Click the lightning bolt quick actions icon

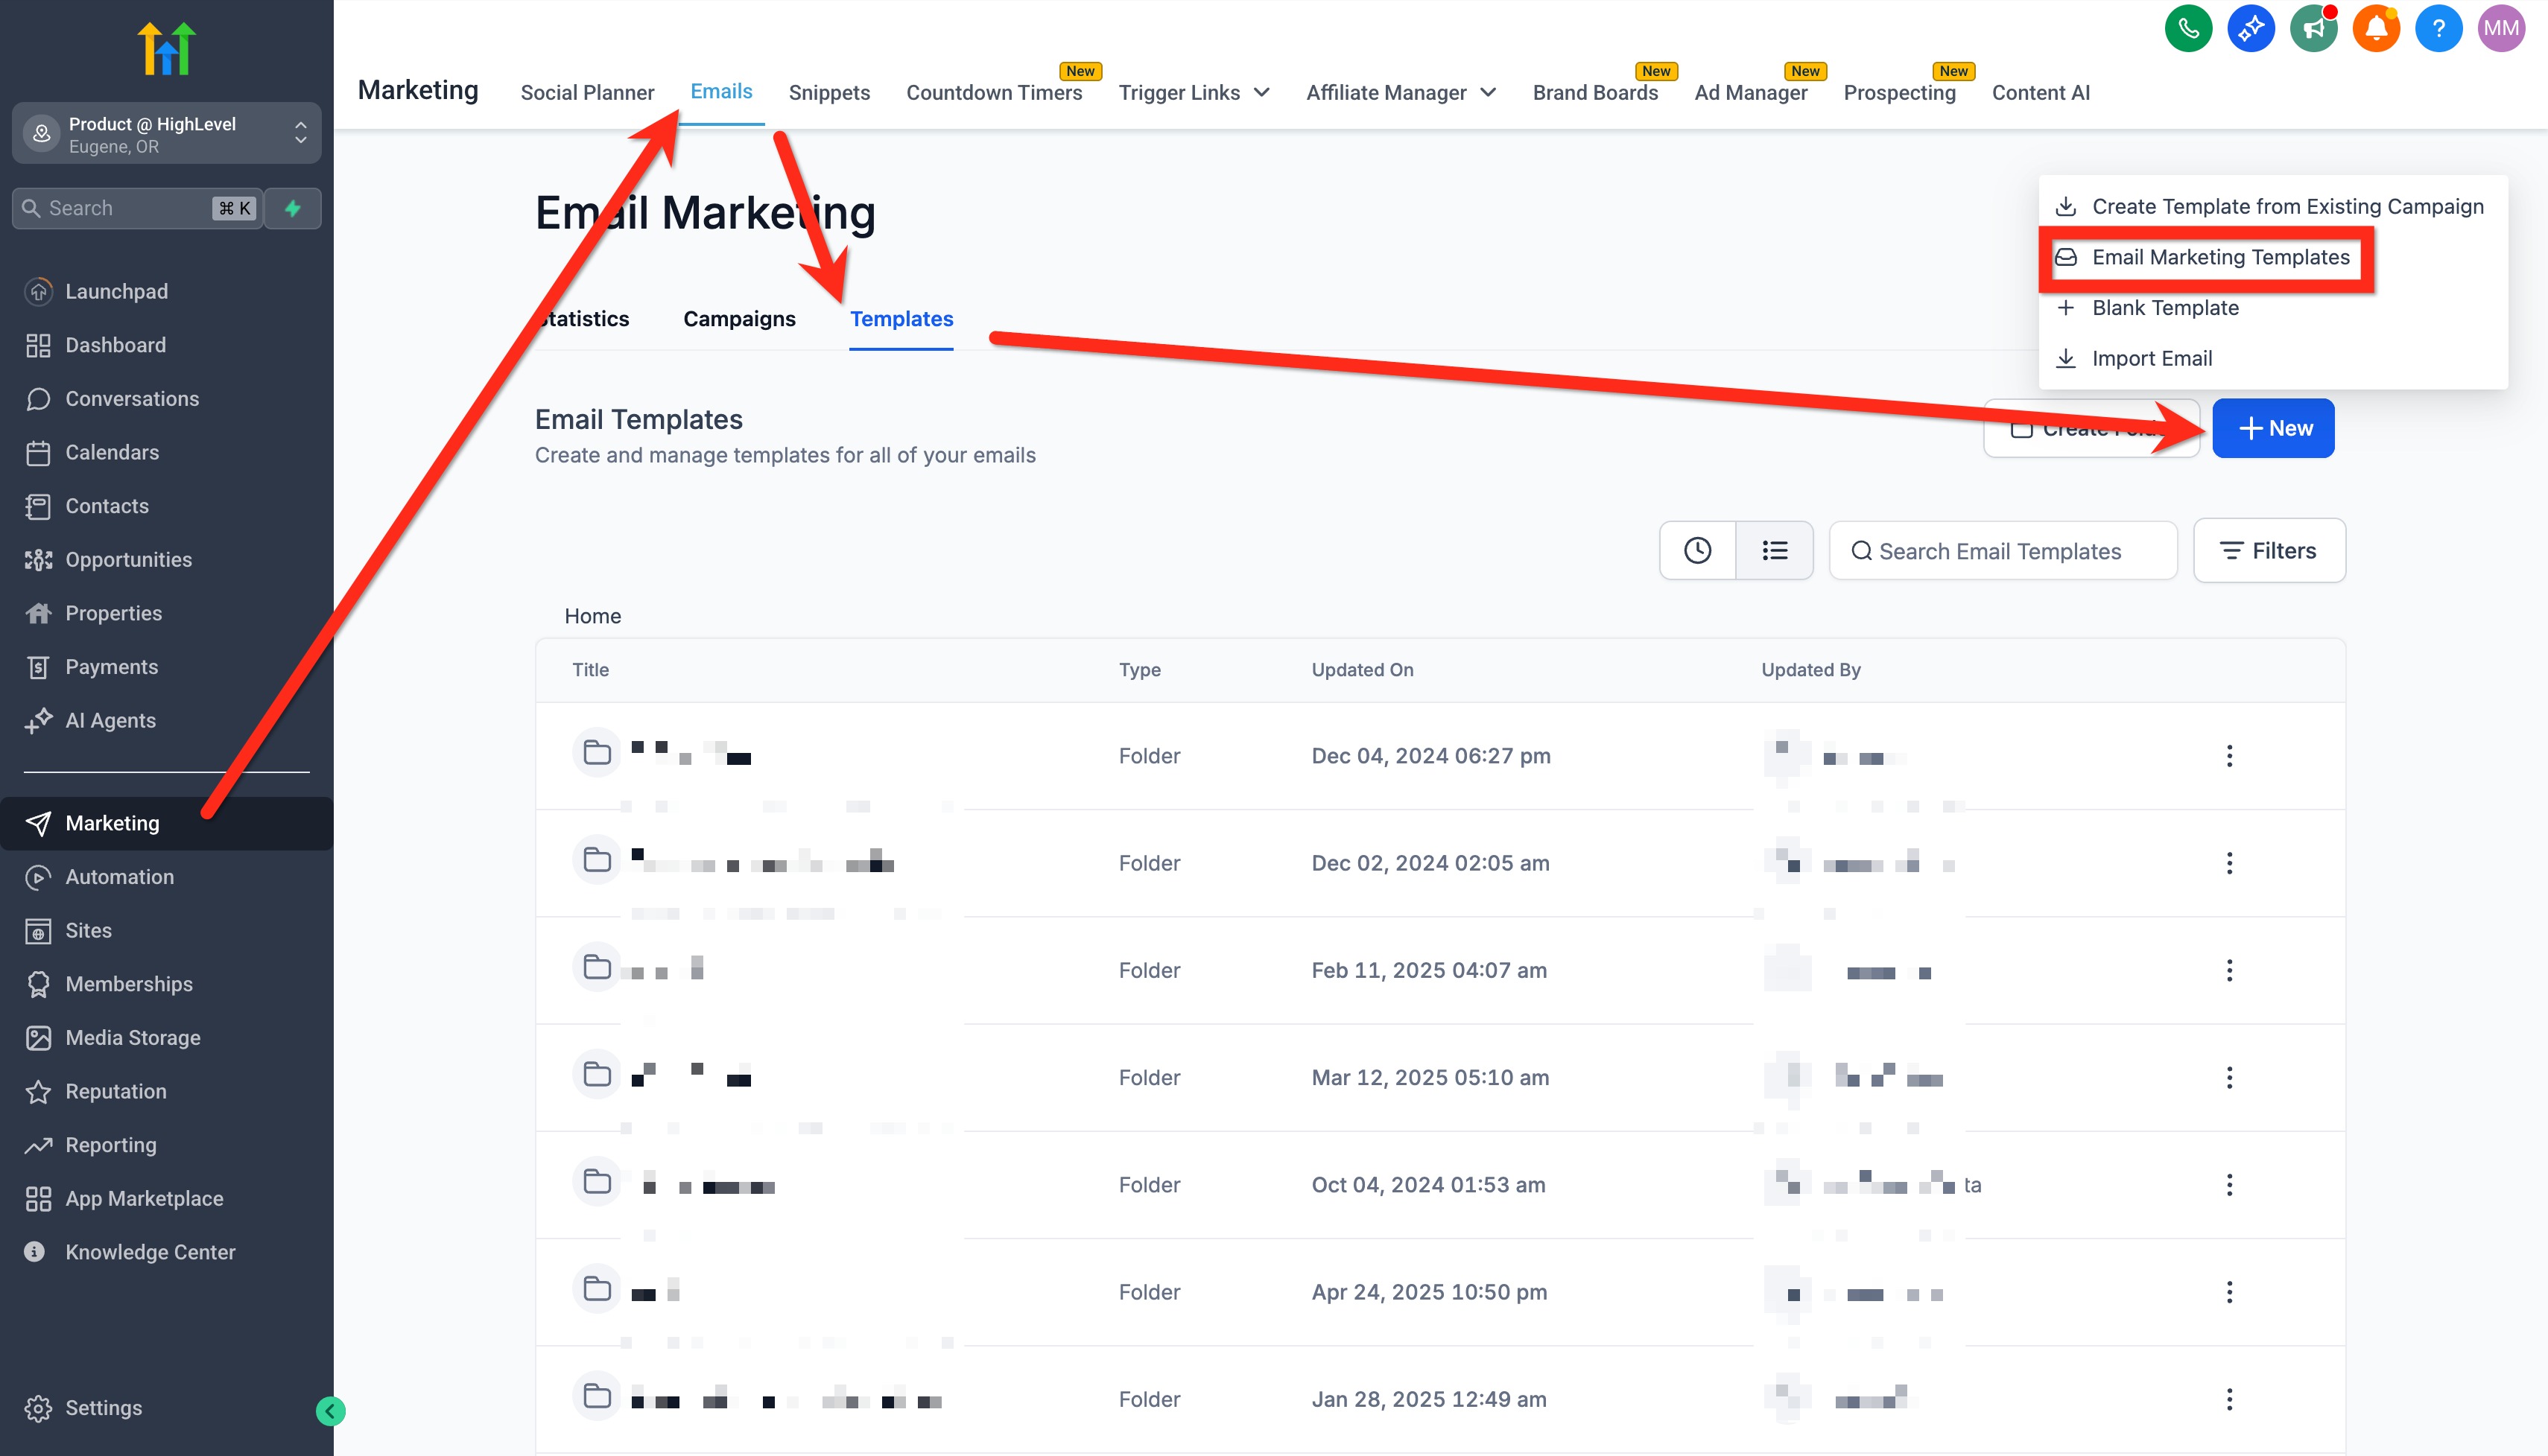[293, 208]
